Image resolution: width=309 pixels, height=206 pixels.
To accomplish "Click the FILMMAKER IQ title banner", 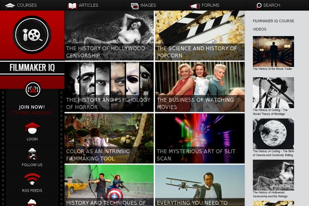I will pos(32,68).
